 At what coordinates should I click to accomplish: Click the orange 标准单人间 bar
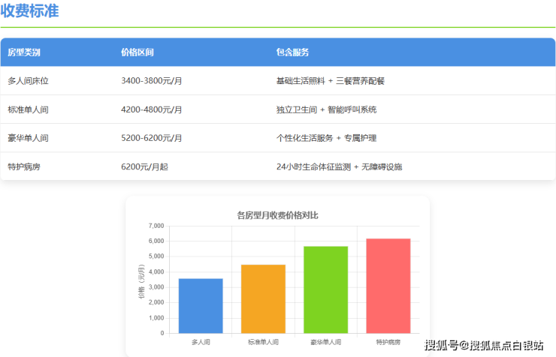[263, 298]
